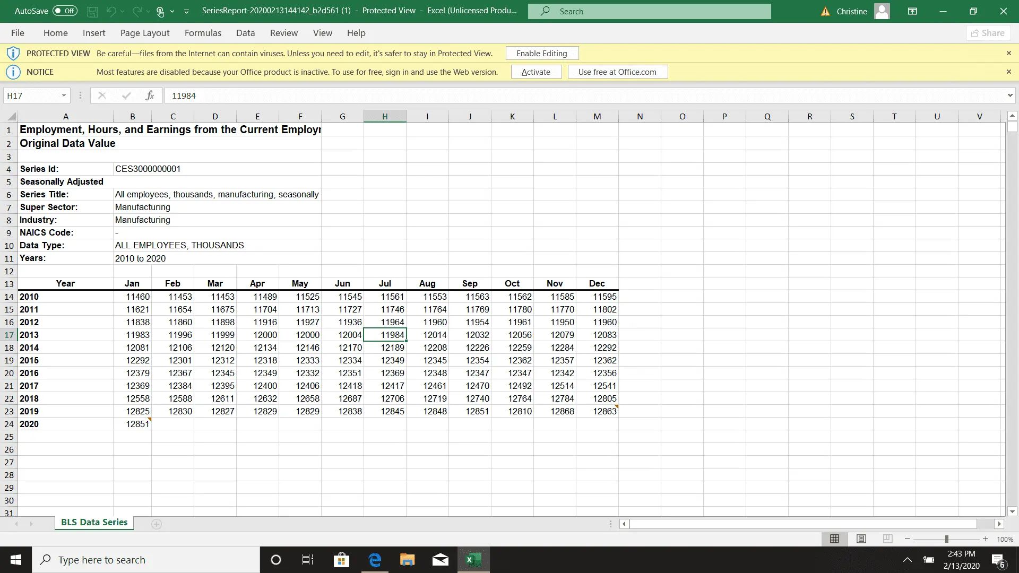Click the Select All corner triangle
This screenshot has width=1019, height=573.
[x=12, y=117]
